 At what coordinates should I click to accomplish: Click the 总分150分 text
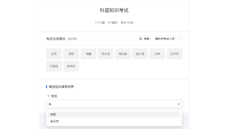tap(127, 23)
